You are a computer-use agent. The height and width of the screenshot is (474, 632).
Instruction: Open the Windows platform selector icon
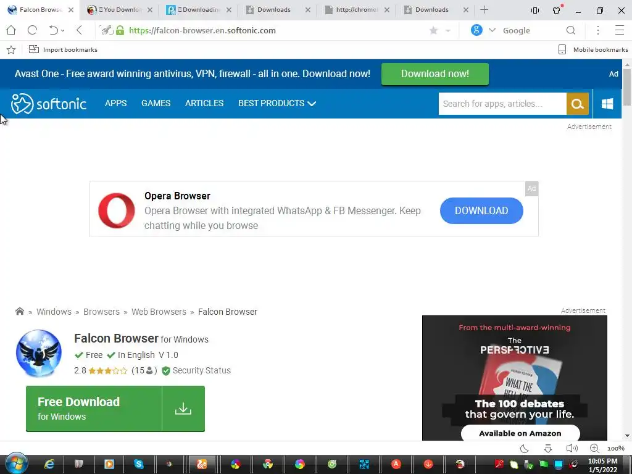click(607, 104)
